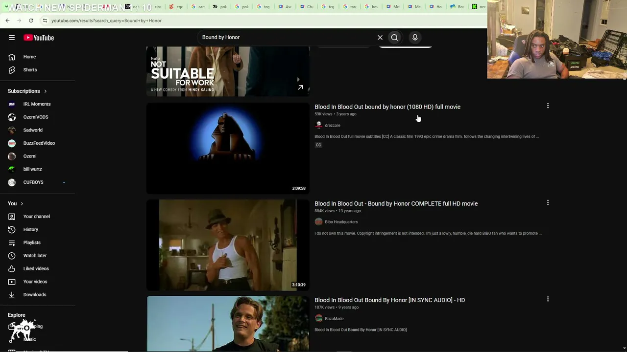This screenshot has height=352, width=627.
Task: Visit the drezcore channel name link
Action: tap(333, 126)
